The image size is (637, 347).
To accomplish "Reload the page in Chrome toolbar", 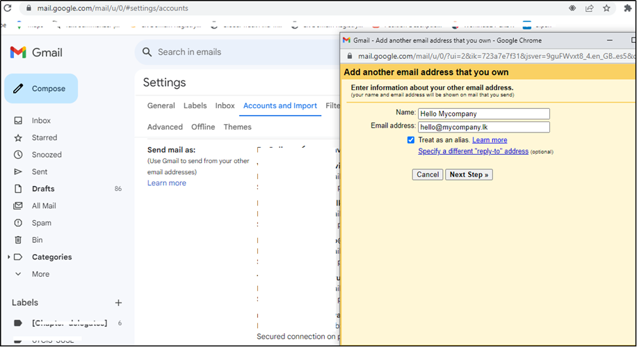I will coord(8,8).
